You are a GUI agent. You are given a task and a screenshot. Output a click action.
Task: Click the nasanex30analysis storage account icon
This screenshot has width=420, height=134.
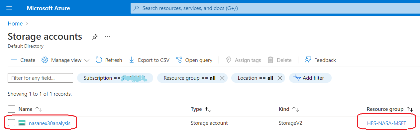click(22, 123)
